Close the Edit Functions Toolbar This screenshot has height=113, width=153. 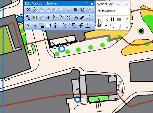(x=92, y=4)
